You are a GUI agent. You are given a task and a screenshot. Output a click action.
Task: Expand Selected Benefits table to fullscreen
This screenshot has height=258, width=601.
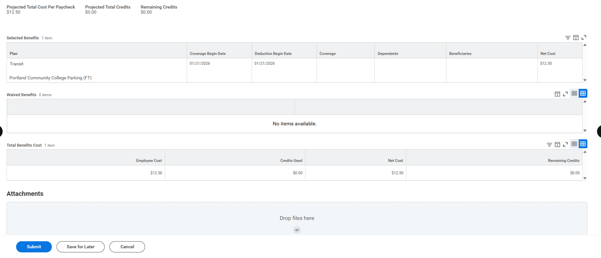click(x=584, y=38)
